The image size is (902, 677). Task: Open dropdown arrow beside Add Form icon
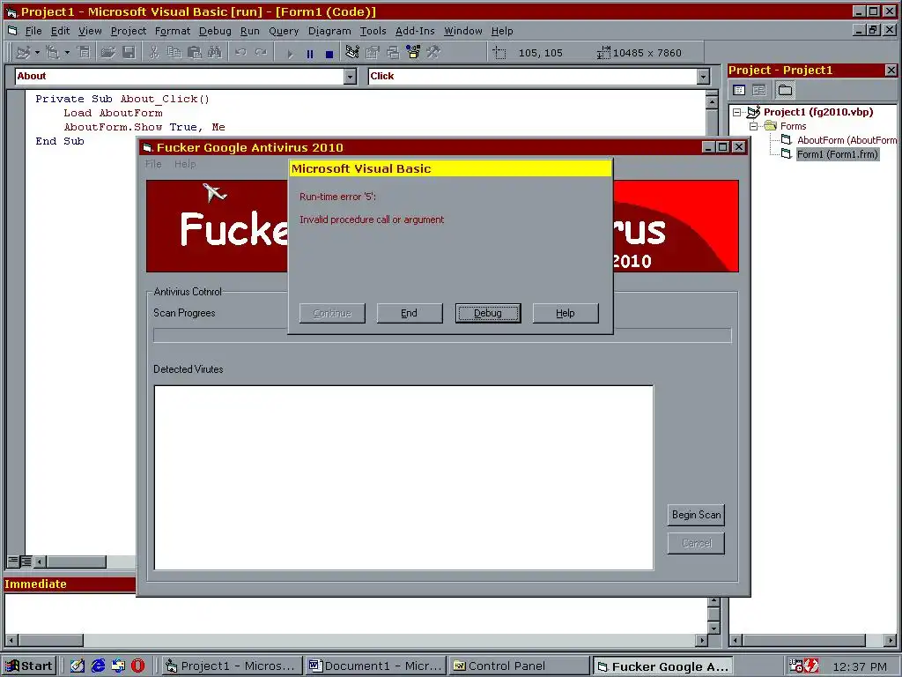point(67,52)
